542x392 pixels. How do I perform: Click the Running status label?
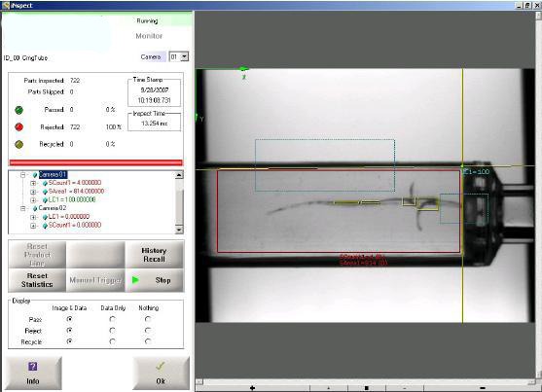(147, 21)
